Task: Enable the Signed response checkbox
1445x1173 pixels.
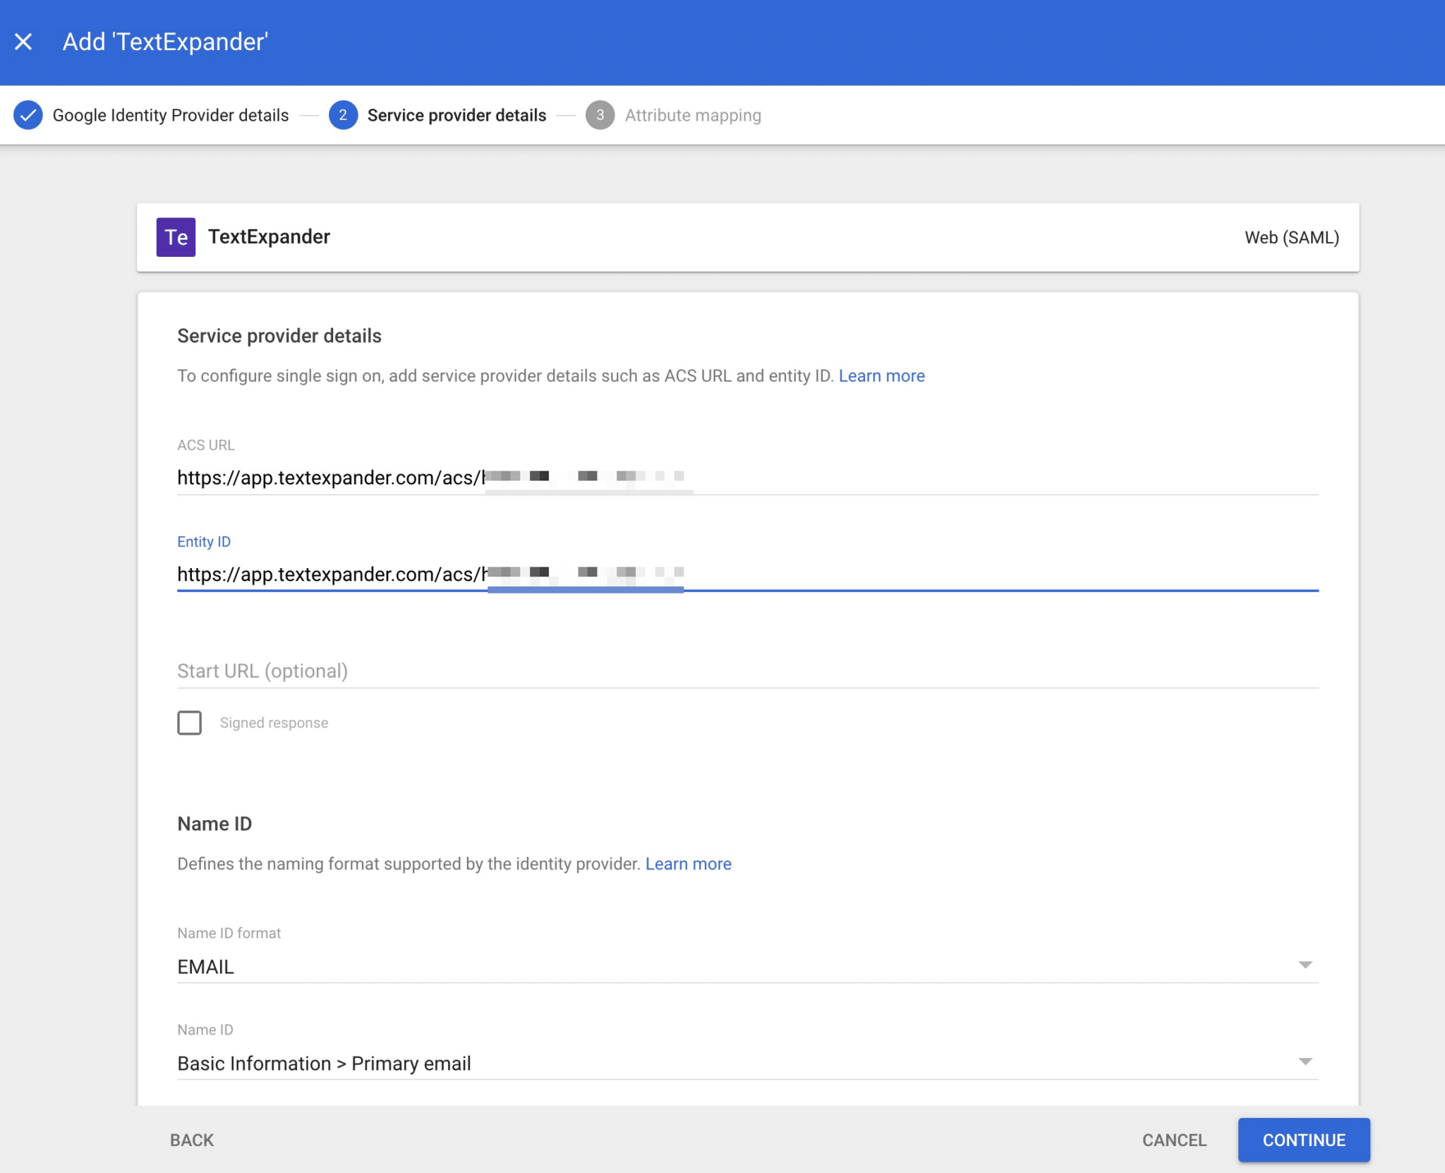Action: coord(189,723)
